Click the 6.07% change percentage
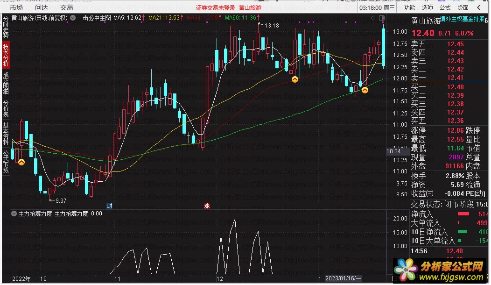Viewport: 491px width, 285px height. (464, 33)
